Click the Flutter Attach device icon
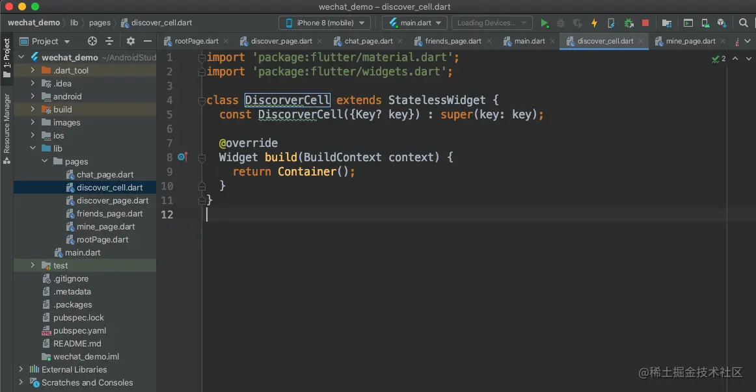Image resolution: width=756 pixels, height=392 pixels. tap(611, 23)
